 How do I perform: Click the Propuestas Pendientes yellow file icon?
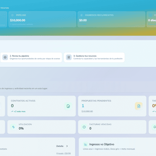coord(139,106)
